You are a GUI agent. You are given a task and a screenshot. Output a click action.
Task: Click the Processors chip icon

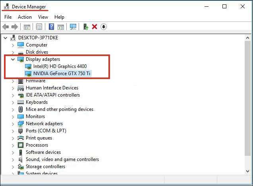pos(21,145)
